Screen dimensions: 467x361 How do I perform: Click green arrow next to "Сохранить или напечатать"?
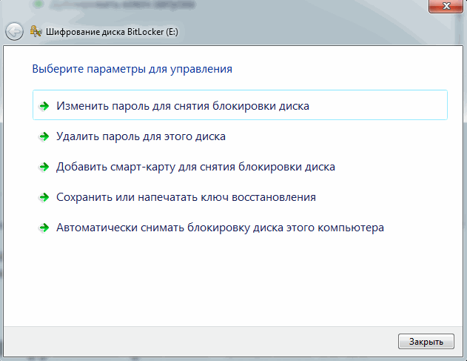[44, 197]
